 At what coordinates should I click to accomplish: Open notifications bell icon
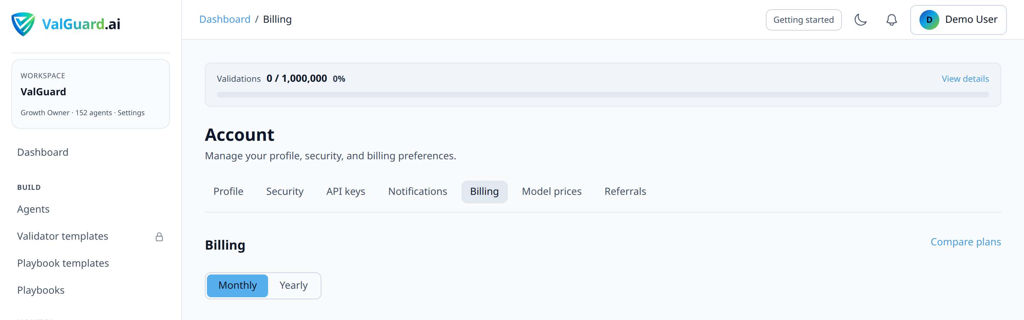(x=891, y=20)
